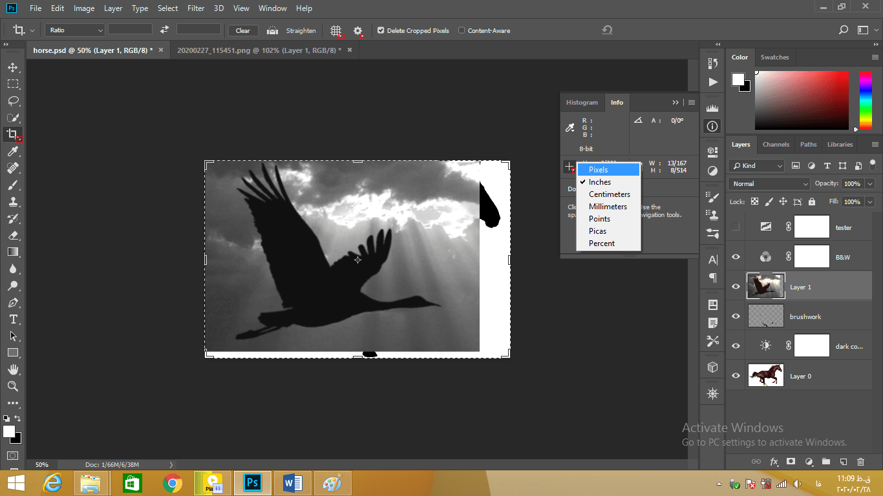Switch to the 20200227_115451.png document tab
883x496 pixels.
tap(259, 50)
